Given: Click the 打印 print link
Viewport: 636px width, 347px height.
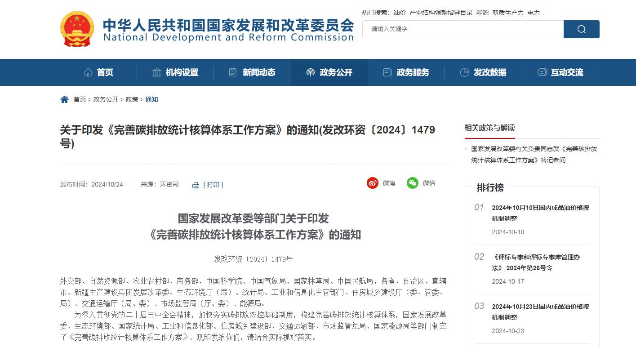Looking at the screenshot, I should [213, 185].
